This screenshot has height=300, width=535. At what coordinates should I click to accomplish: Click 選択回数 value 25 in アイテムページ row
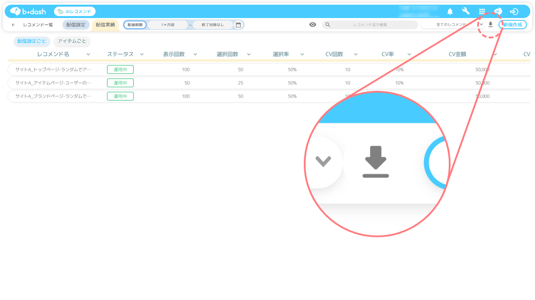[x=241, y=83]
